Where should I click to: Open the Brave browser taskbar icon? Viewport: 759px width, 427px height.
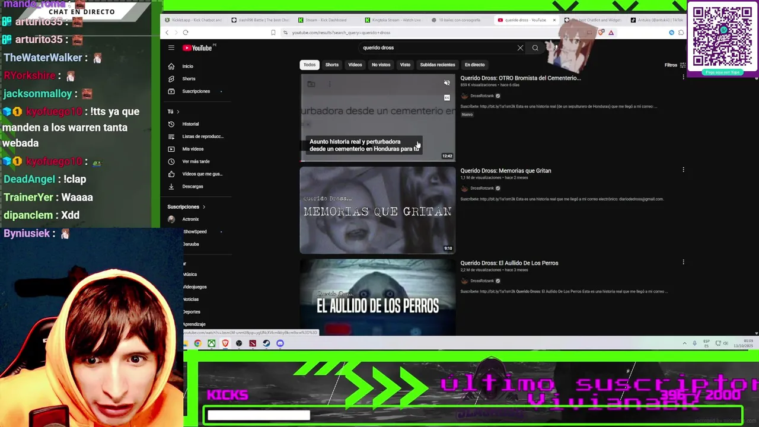225,343
